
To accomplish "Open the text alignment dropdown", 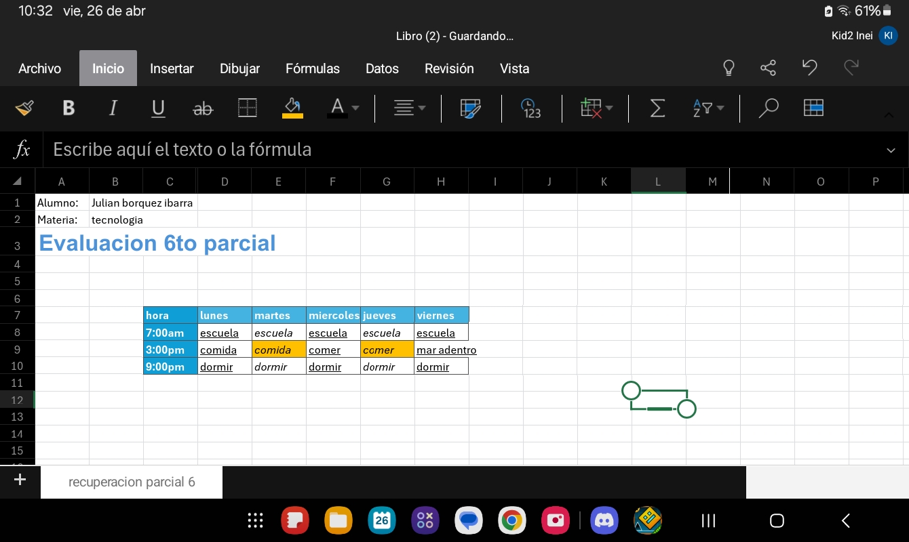I will (410, 108).
